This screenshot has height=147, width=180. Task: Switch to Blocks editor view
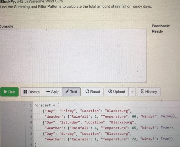32,92
